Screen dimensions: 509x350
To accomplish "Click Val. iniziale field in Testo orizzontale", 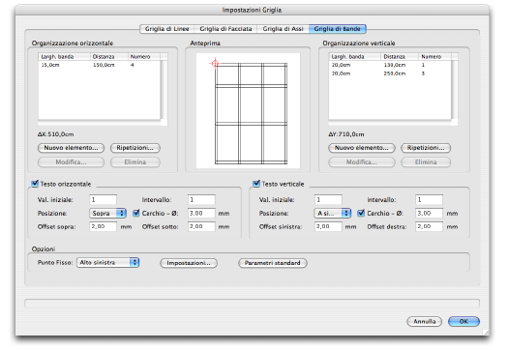I will click(103, 200).
